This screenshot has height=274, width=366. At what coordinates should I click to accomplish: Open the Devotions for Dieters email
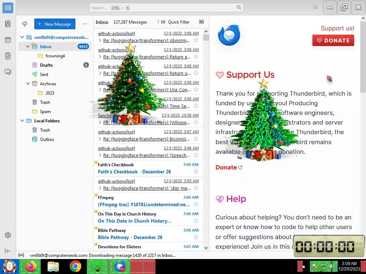pos(148,247)
